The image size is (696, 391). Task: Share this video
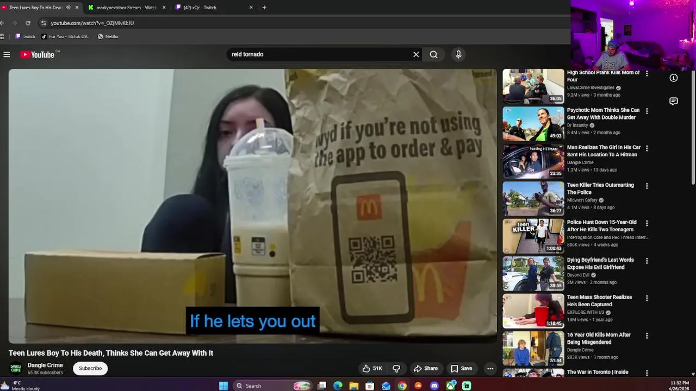tap(425, 368)
